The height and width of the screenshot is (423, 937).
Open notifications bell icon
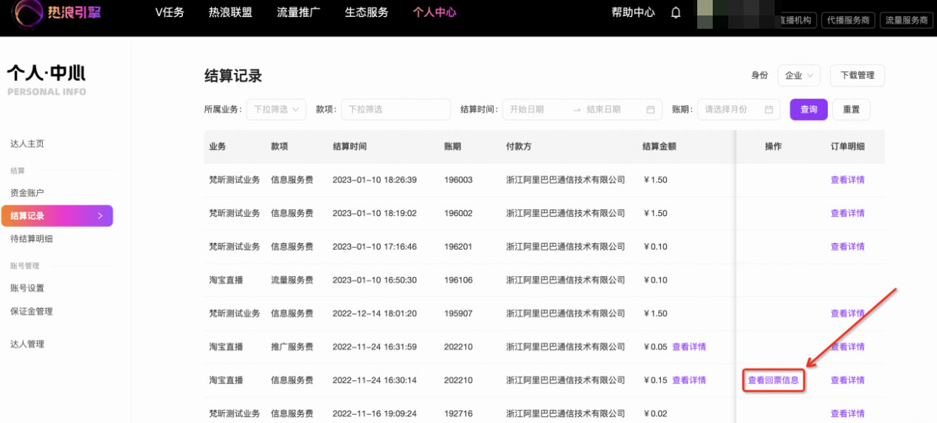point(676,13)
